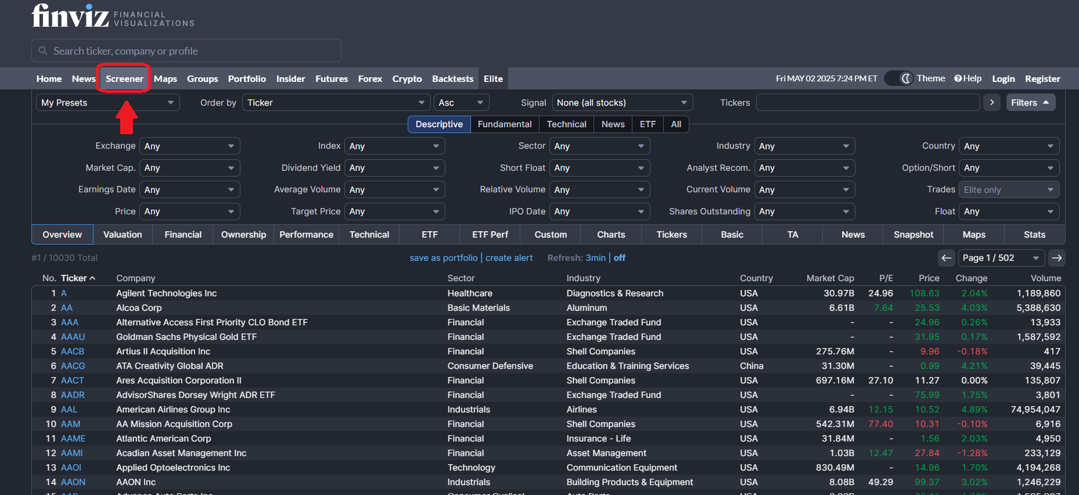Open the Exchange filter dropdown
This screenshot has height=495, width=1079.
[x=190, y=146]
